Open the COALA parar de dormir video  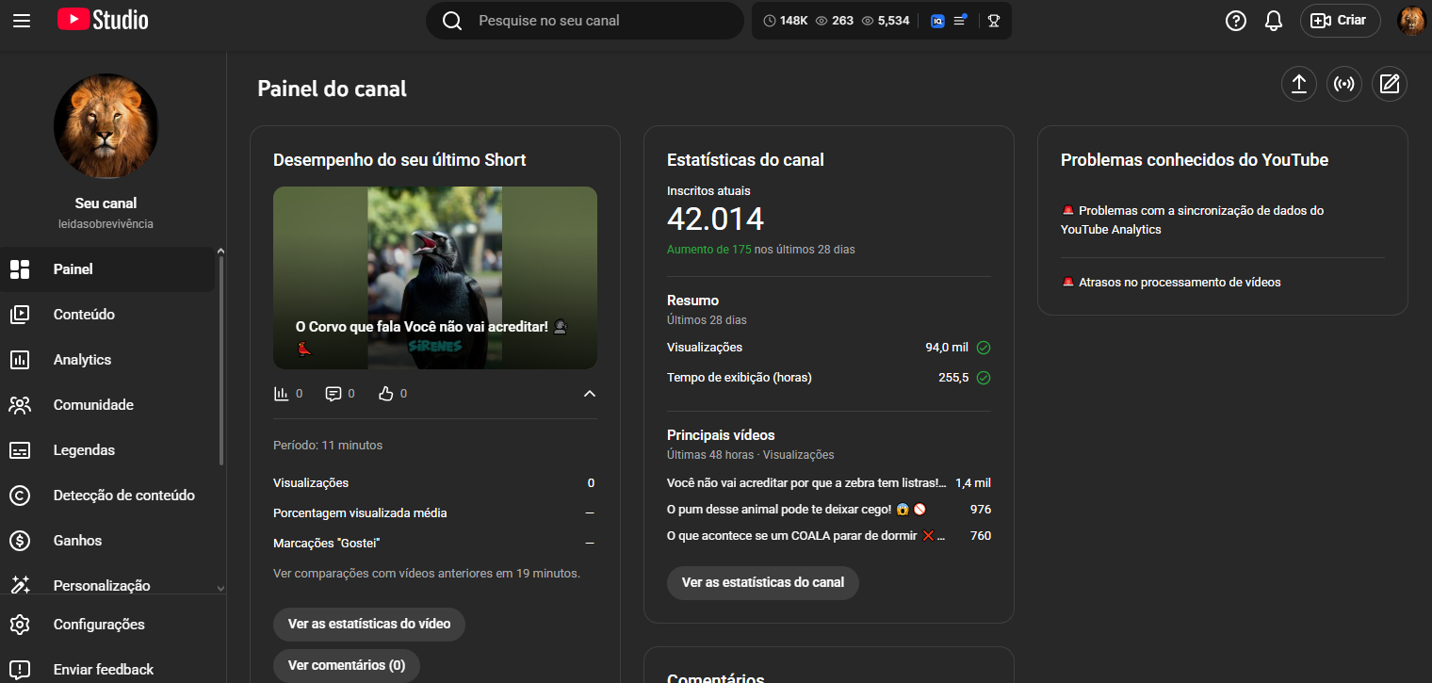click(x=806, y=536)
